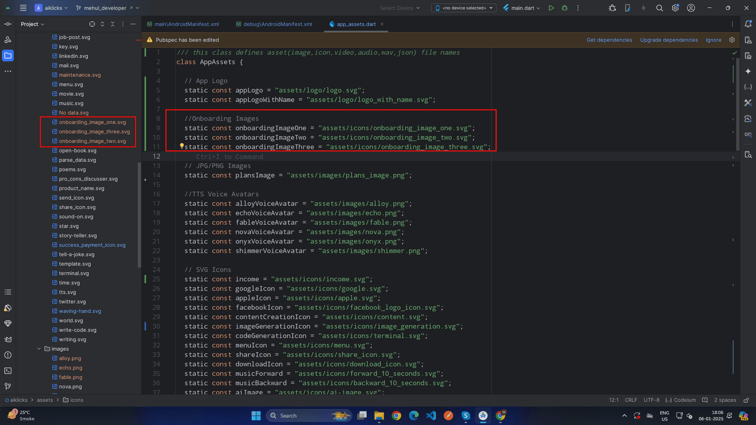
Task: Open the Search Everywhere magnifier icon
Action: pos(660,8)
